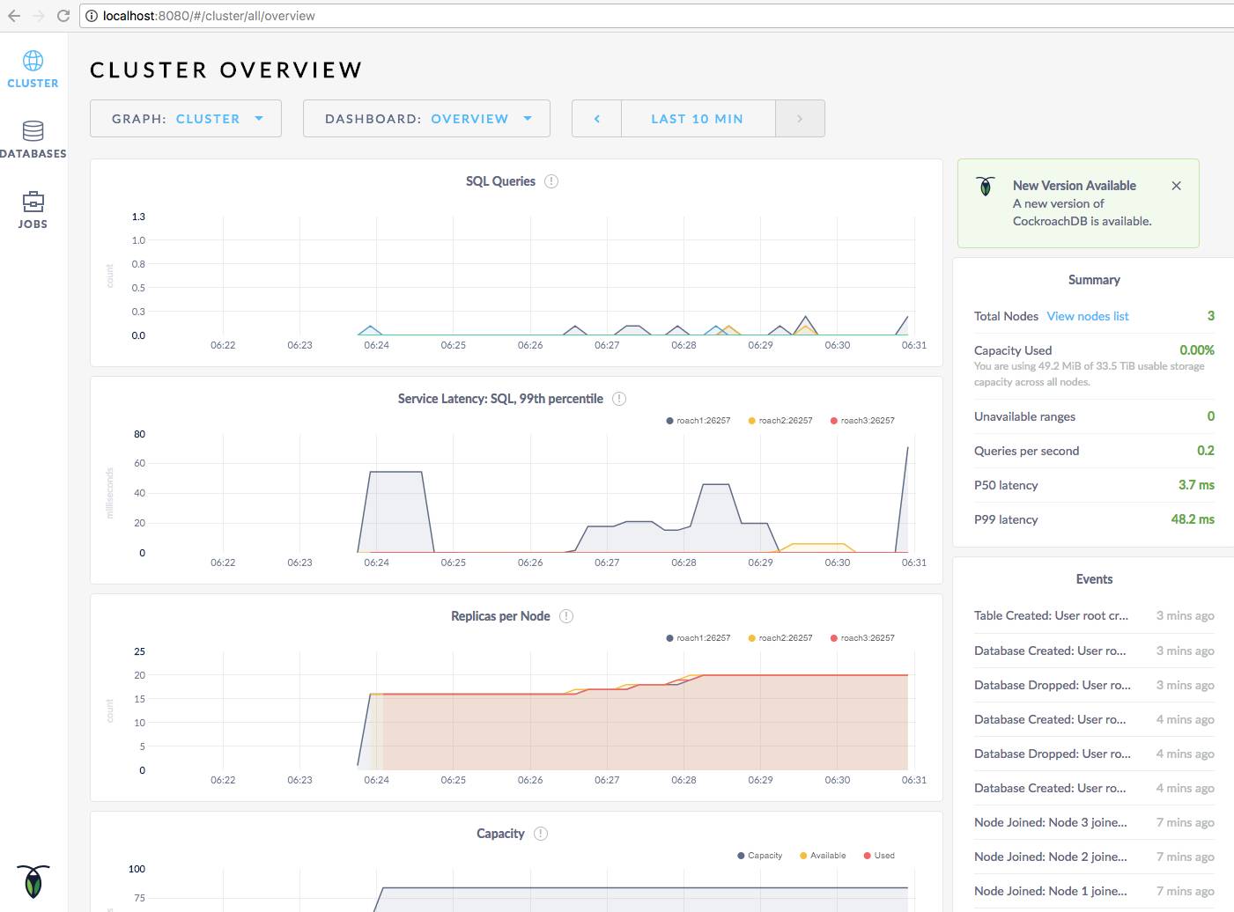Click roach2:26257 legend in Replicas per Node chart

point(780,638)
